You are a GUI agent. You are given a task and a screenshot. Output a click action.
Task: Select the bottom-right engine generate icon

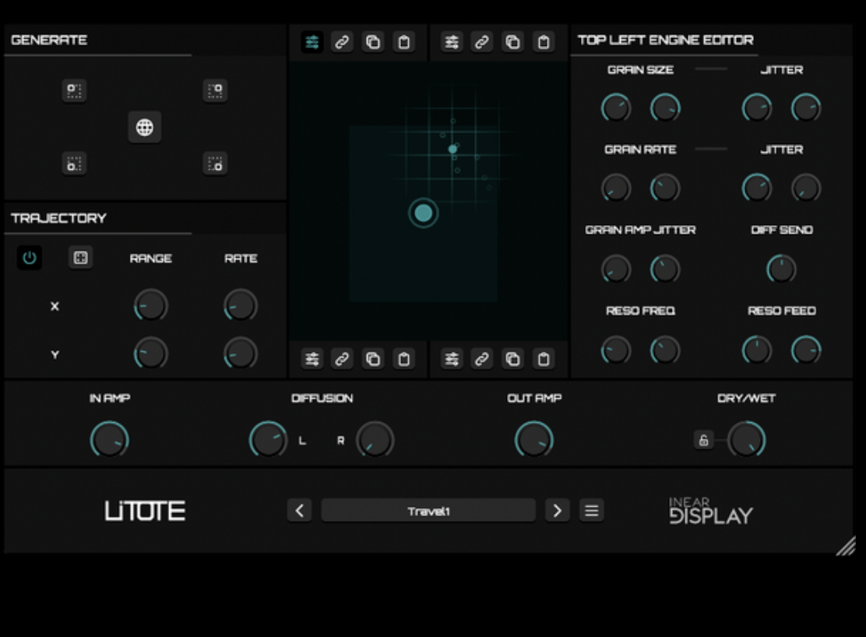[x=215, y=164]
